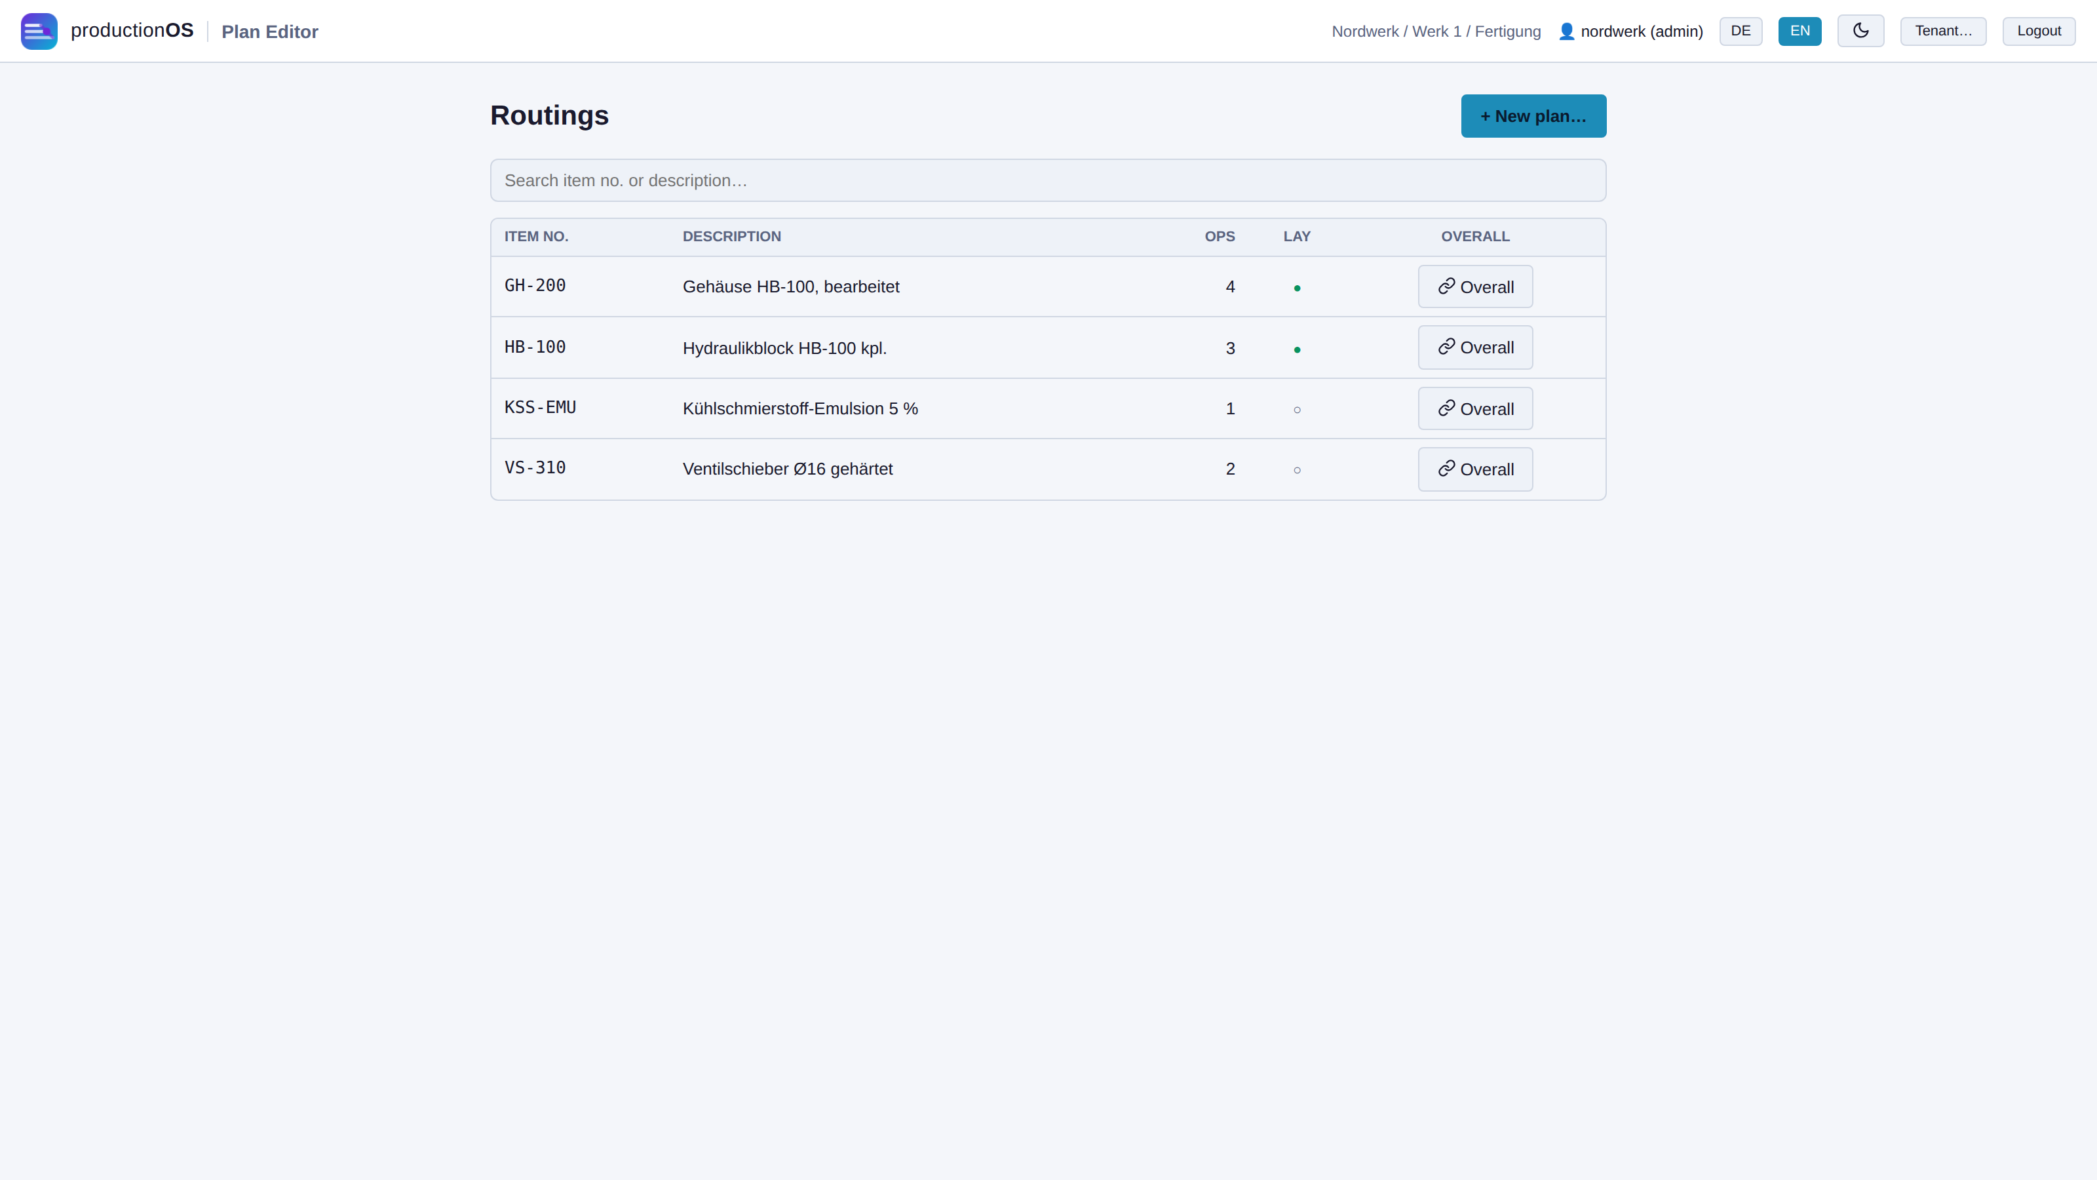Switch language to EN
2097x1180 pixels.
pyautogui.click(x=1800, y=31)
